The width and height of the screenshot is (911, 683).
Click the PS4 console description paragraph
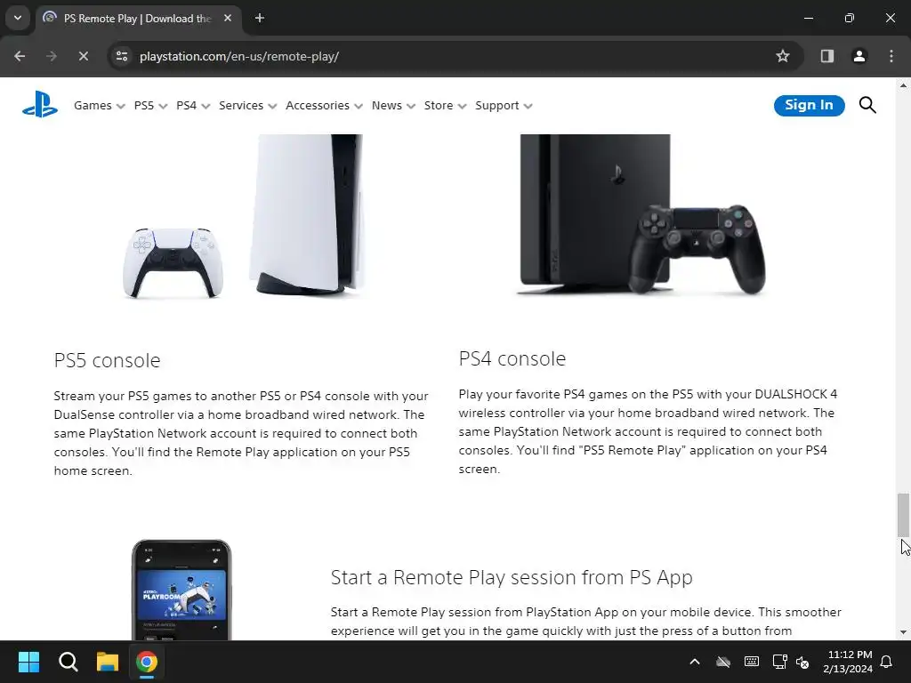coord(648,431)
